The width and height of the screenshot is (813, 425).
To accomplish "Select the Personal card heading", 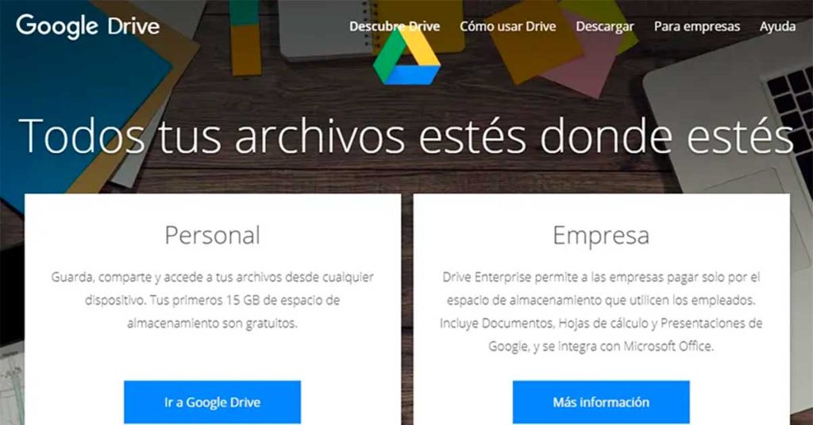I will (212, 235).
